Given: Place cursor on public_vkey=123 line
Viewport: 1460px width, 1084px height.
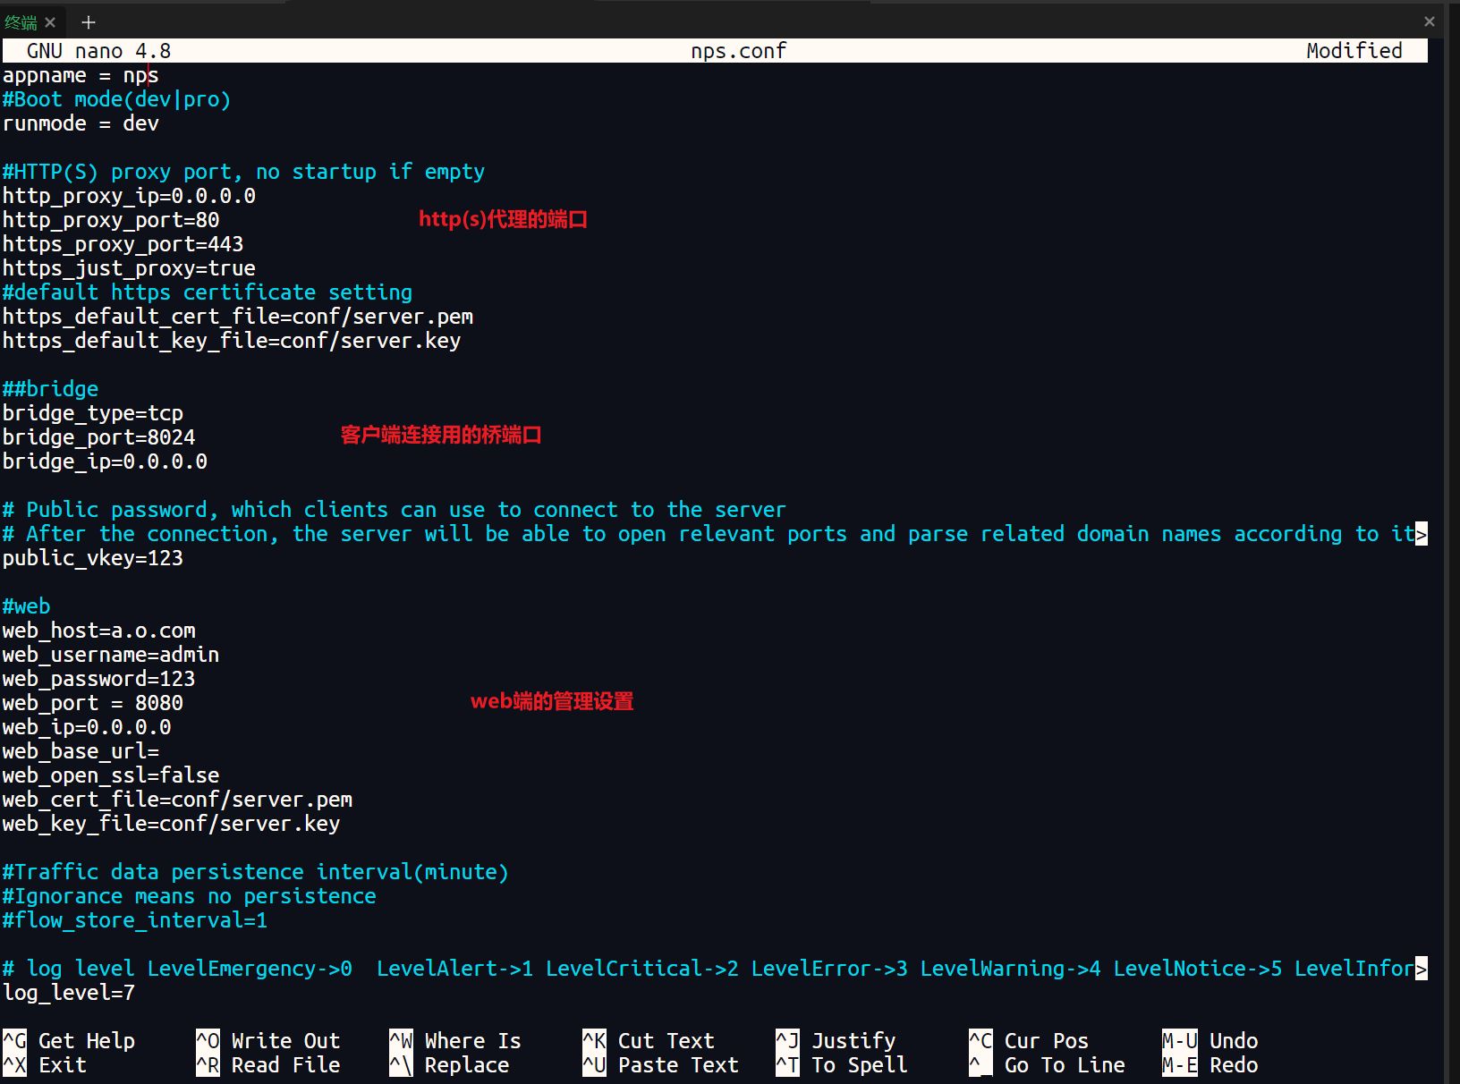Looking at the screenshot, I should [x=92, y=558].
